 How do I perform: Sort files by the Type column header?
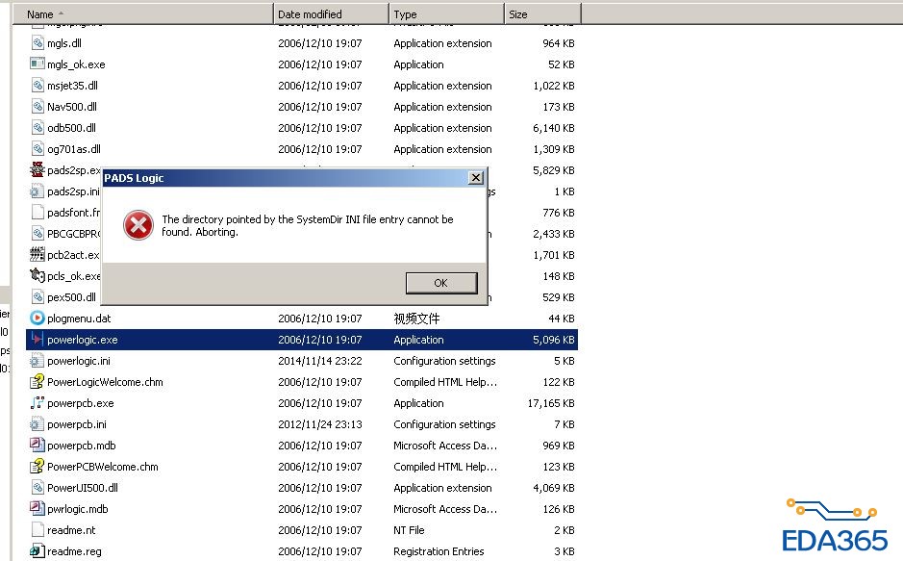pos(446,13)
